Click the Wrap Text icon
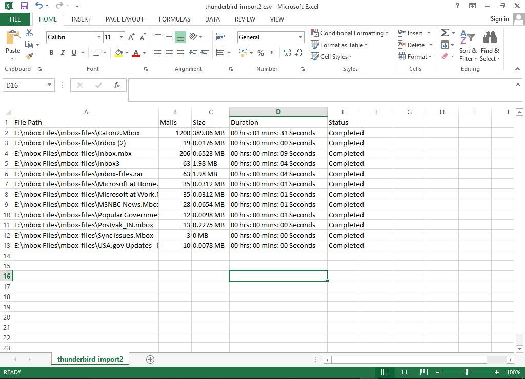The image size is (525, 379). click(220, 37)
